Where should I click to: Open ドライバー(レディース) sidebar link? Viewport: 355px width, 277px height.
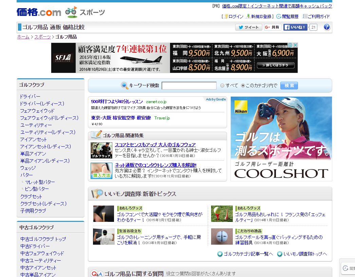pyautogui.click(x=42, y=103)
